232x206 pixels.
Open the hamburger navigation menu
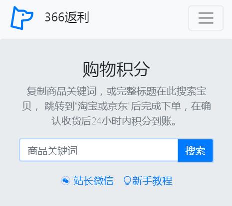pos(206,18)
